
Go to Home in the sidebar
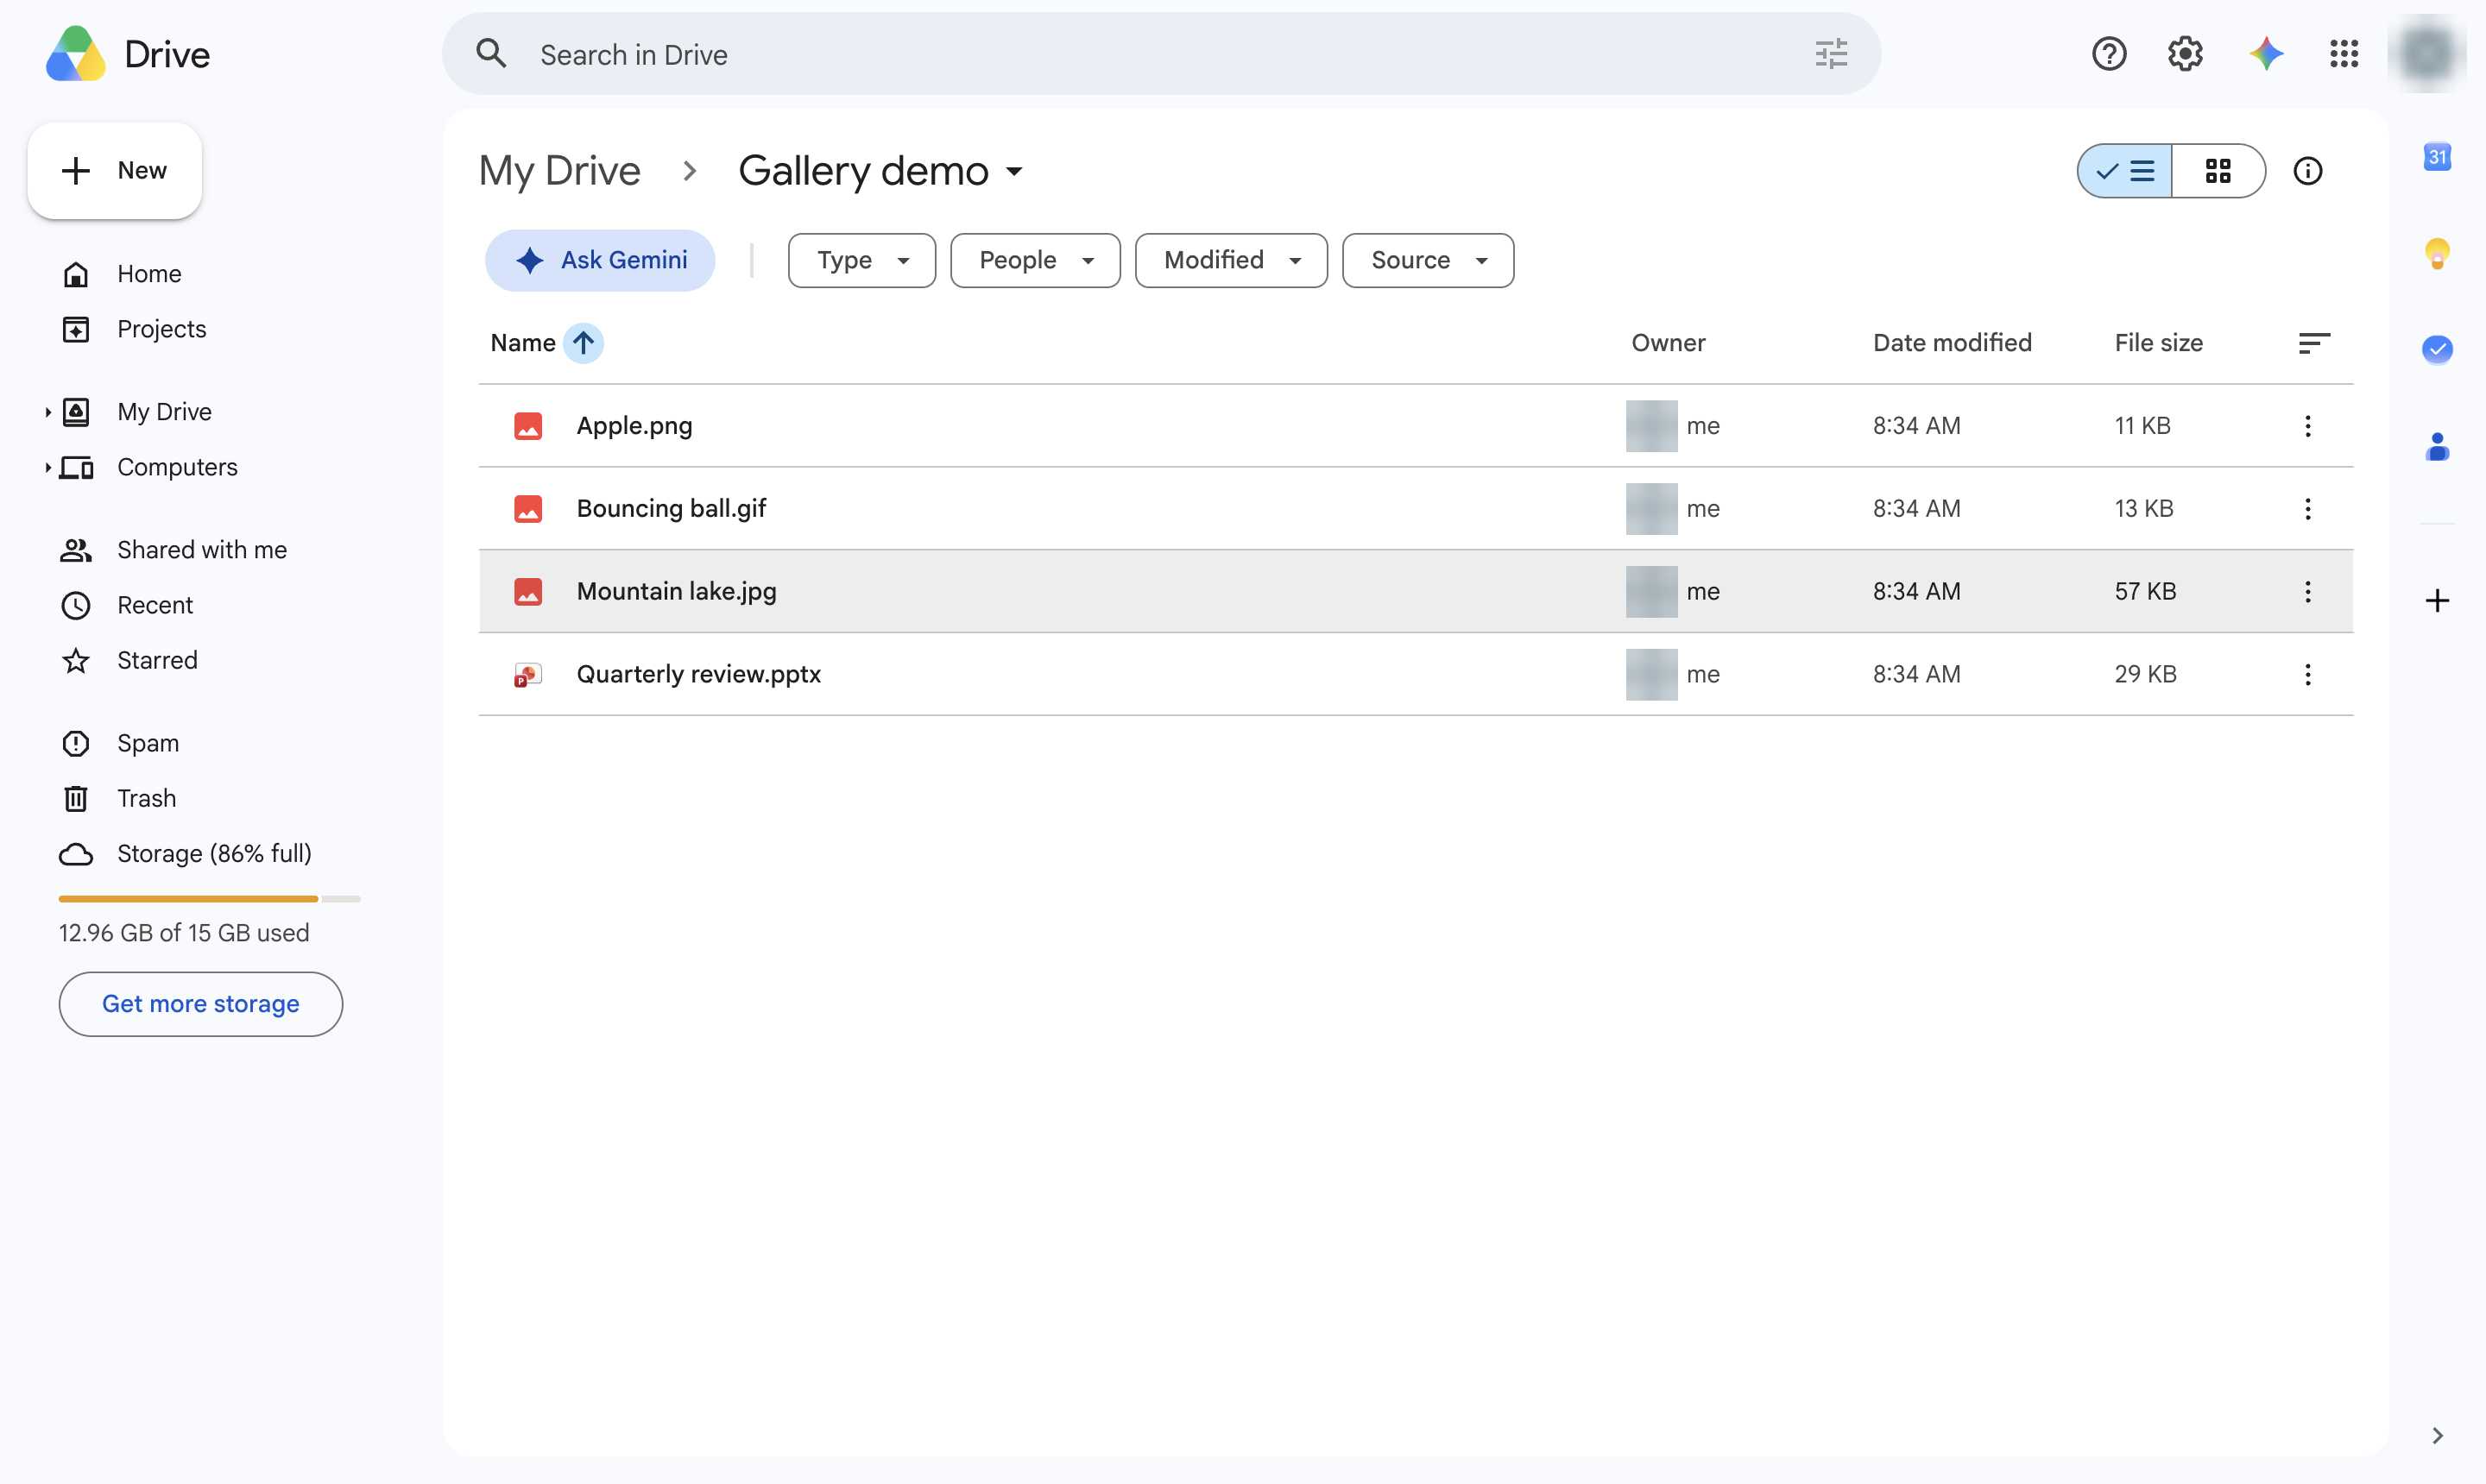click(148, 274)
